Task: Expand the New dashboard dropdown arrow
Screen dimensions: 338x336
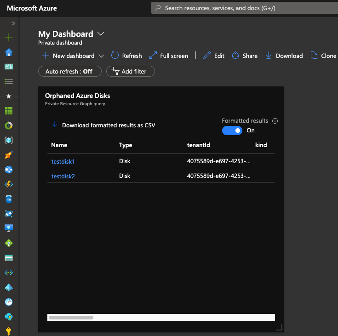Action: pos(101,56)
